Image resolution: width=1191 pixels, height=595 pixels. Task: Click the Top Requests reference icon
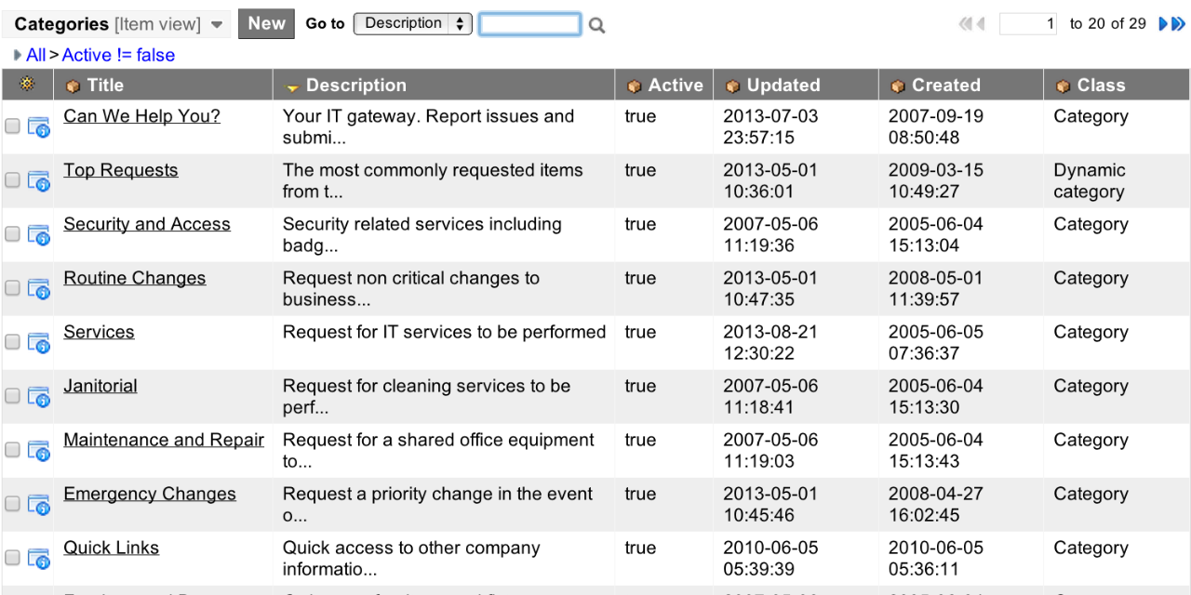[39, 181]
